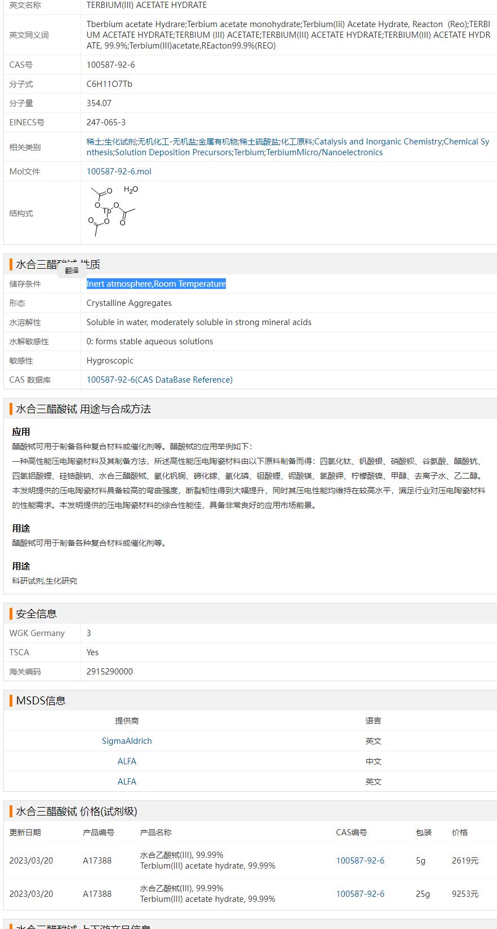Select the 无机化工-无机盐 category link
497x929 pixels.
(x=167, y=142)
